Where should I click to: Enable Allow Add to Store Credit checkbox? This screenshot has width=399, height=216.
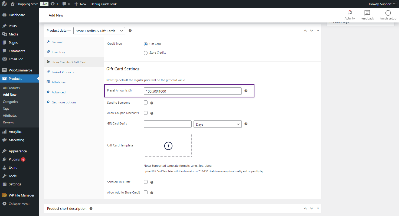click(146, 192)
